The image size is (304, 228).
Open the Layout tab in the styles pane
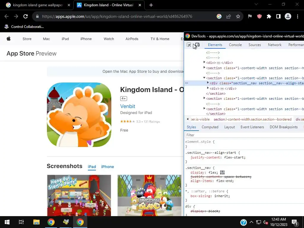(229, 127)
